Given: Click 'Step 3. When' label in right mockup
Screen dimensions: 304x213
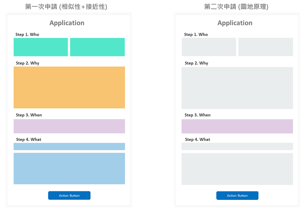Looking at the screenshot, I should coord(198,115).
